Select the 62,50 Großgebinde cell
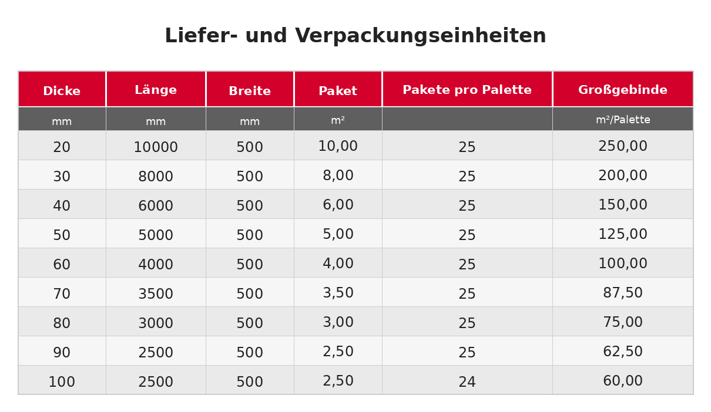711x412 pixels. click(x=623, y=352)
